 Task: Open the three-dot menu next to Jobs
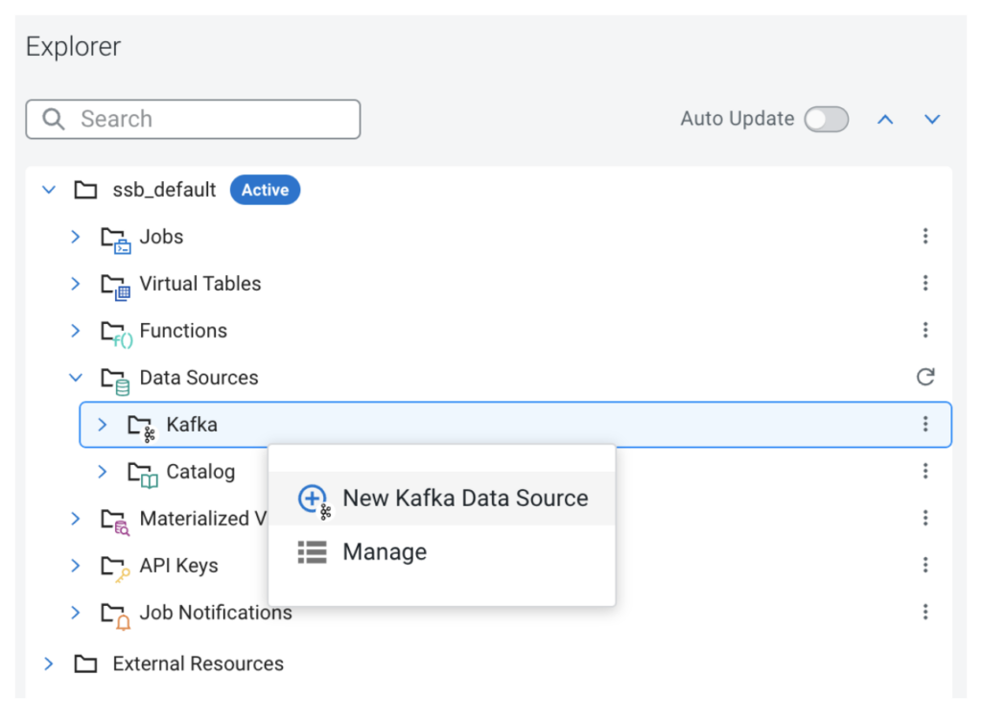click(925, 236)
